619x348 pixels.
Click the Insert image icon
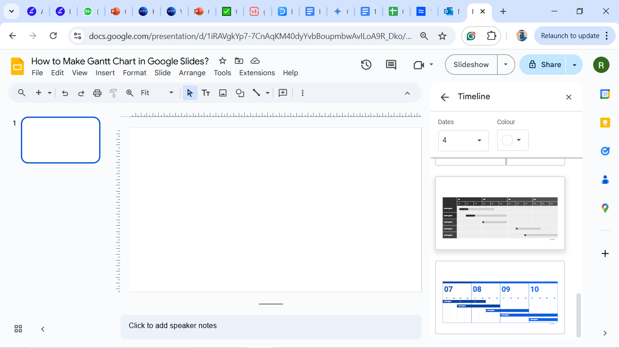point(223,93)
